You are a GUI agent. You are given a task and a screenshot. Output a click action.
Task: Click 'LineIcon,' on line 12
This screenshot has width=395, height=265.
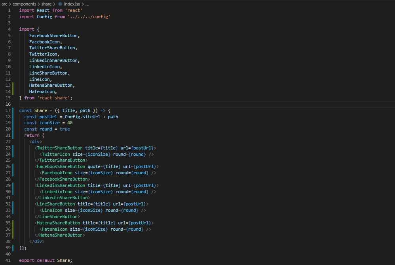40,79
